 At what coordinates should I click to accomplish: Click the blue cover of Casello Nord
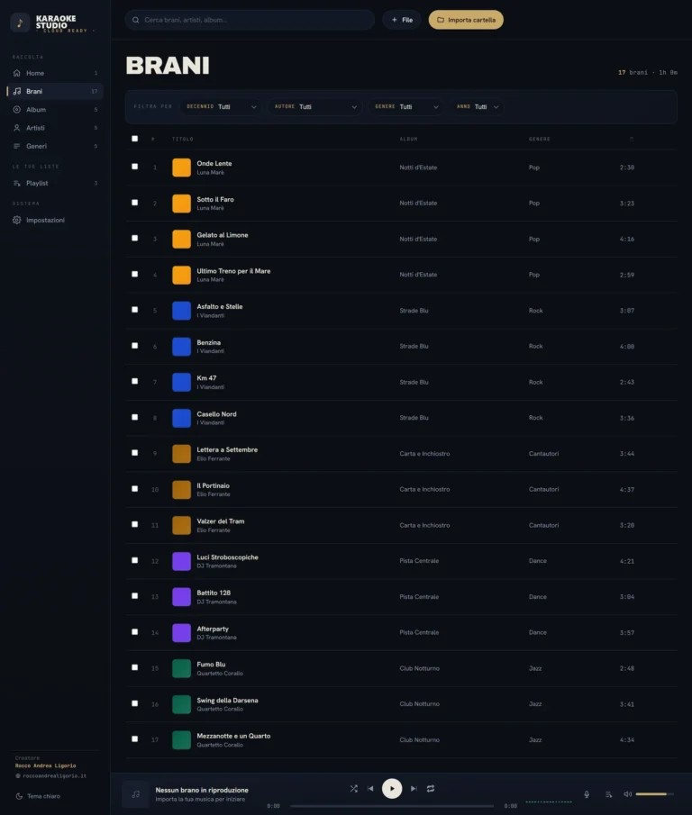pos(181,418)
